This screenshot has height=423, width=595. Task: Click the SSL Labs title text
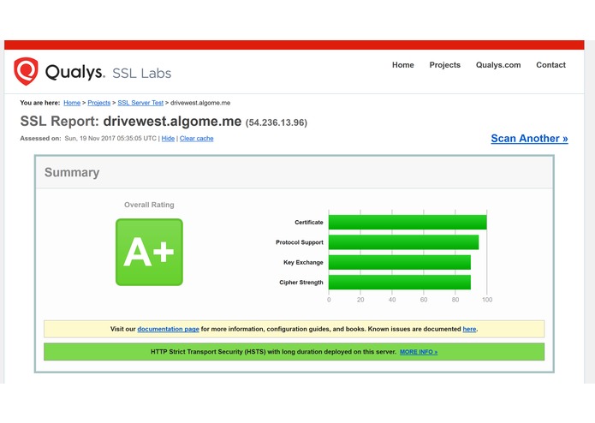pos(142,74)
